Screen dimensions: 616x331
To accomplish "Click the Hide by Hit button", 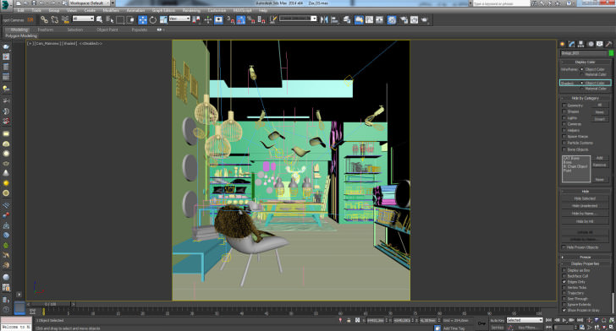I will [585, 221].
